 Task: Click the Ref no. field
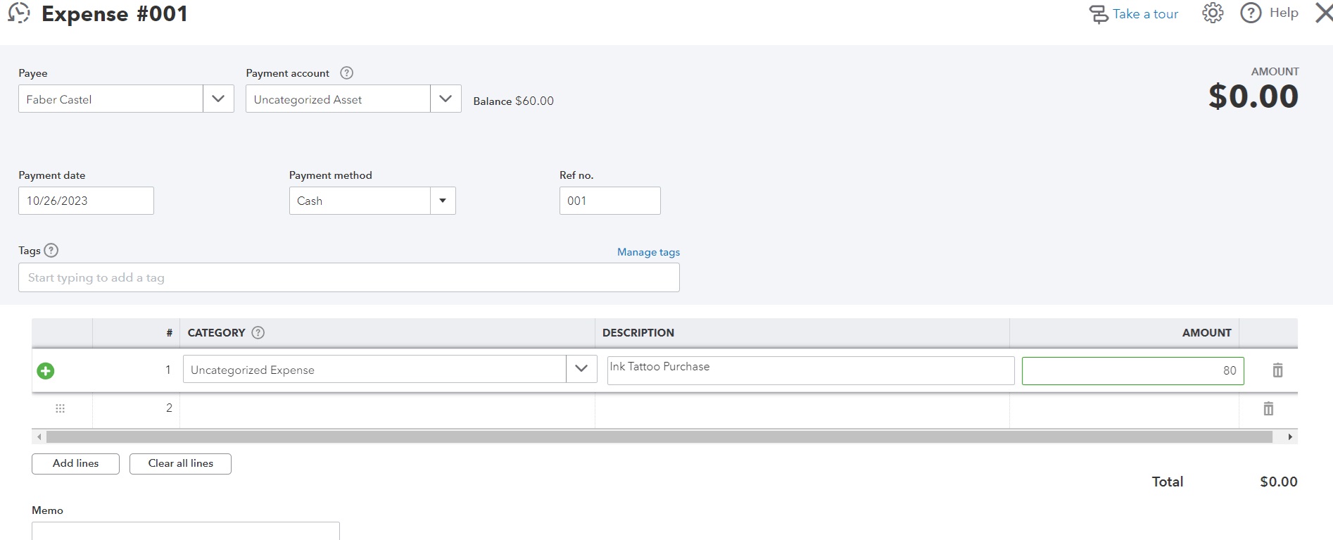click(610, 201)
